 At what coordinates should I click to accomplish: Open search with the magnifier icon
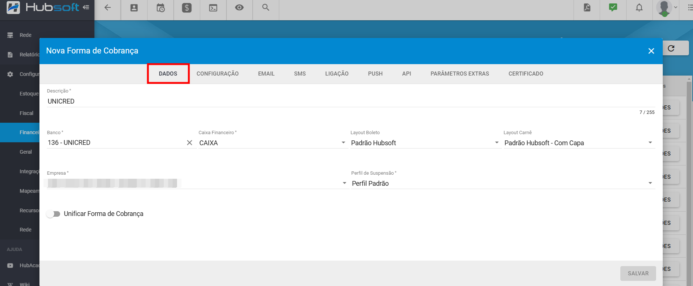(x=266, y=7)
